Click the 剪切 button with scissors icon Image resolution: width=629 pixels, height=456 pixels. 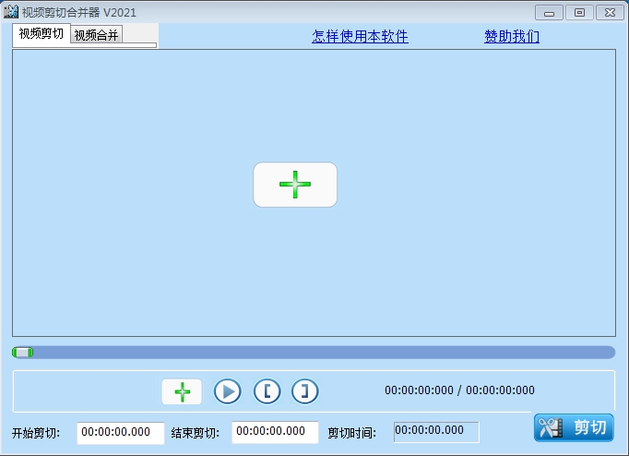tap(574, 428)
